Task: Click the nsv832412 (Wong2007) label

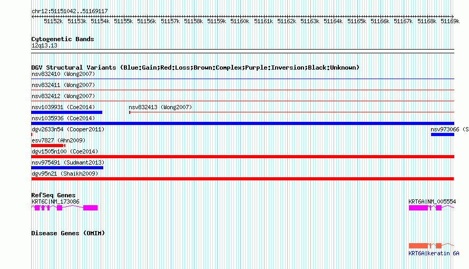Action: (x=63, y=96)
